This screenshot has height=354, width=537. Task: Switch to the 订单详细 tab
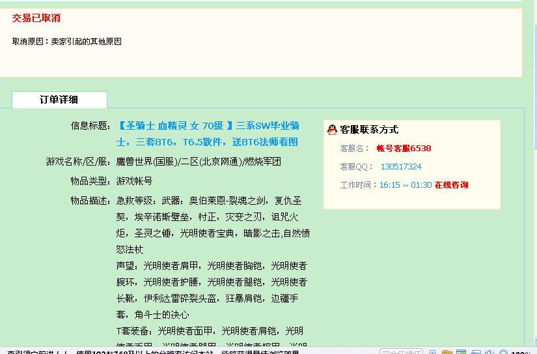[x=59, y=100]
